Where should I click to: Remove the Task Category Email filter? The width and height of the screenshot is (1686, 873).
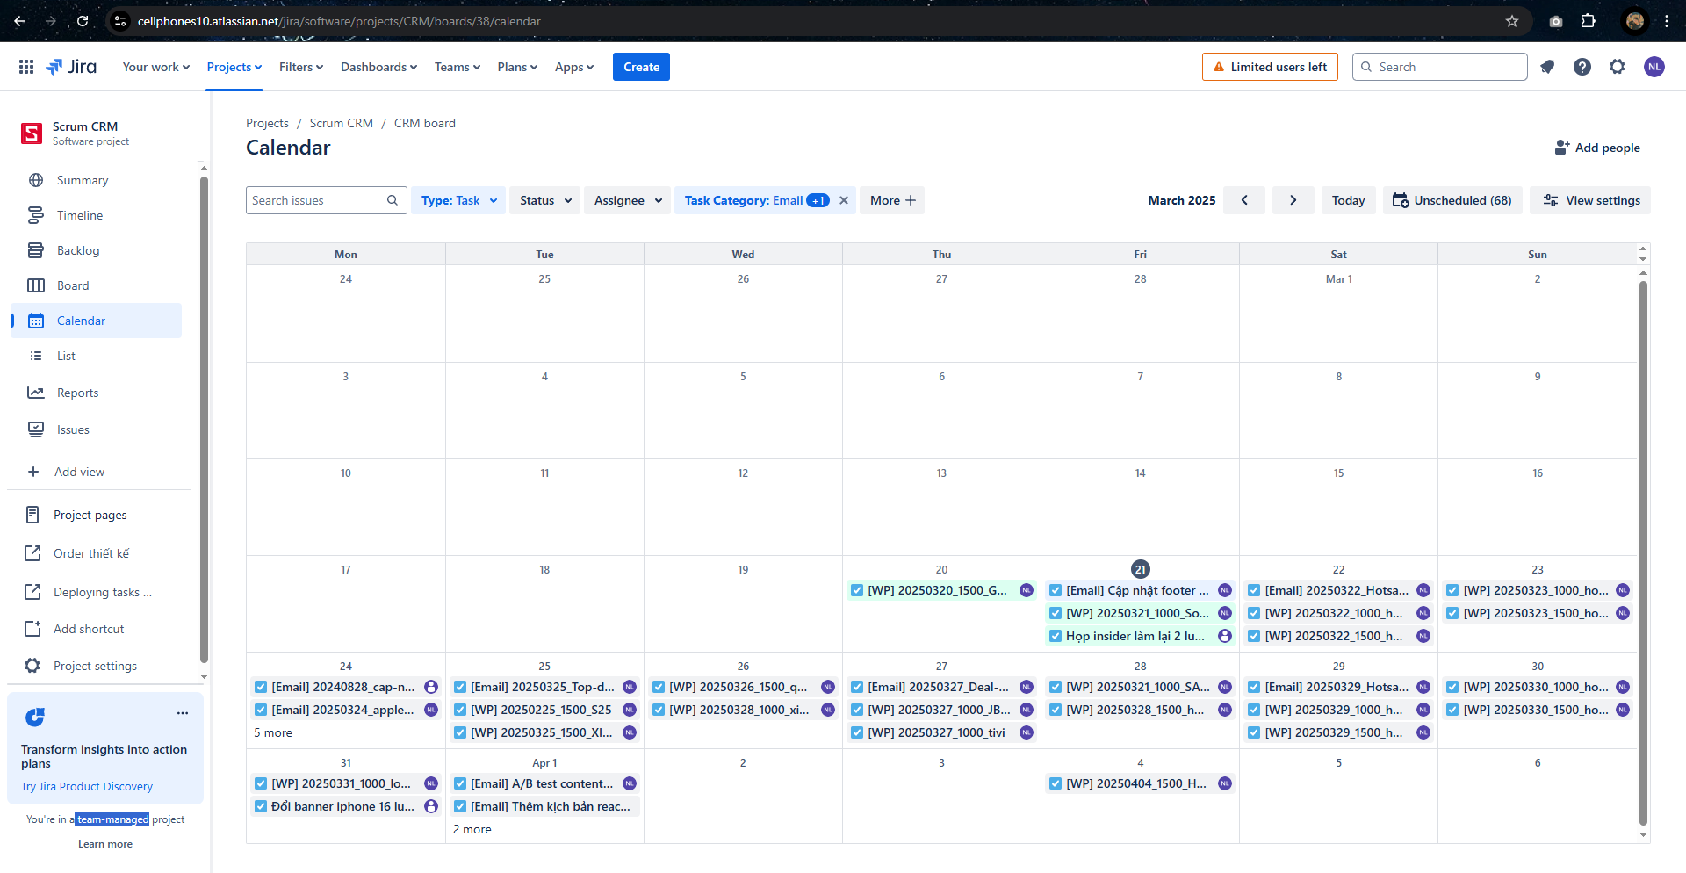(x=844, y=200)
